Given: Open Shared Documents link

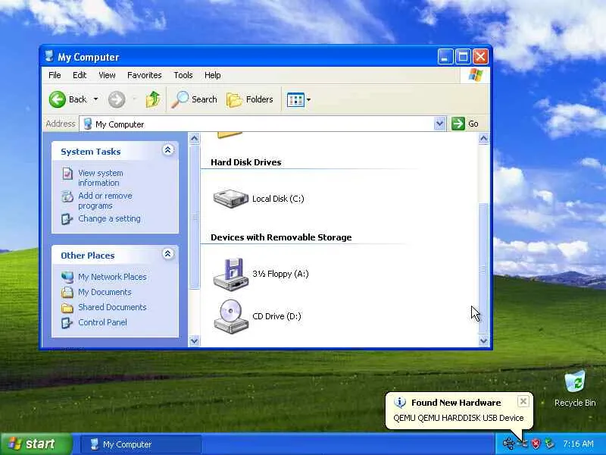Looking at the screenshot, I should tap(112, 307).
